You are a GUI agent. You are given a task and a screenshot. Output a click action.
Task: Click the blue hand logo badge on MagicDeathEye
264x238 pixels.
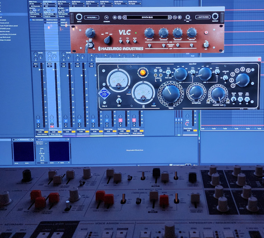[x=104, y=94]
